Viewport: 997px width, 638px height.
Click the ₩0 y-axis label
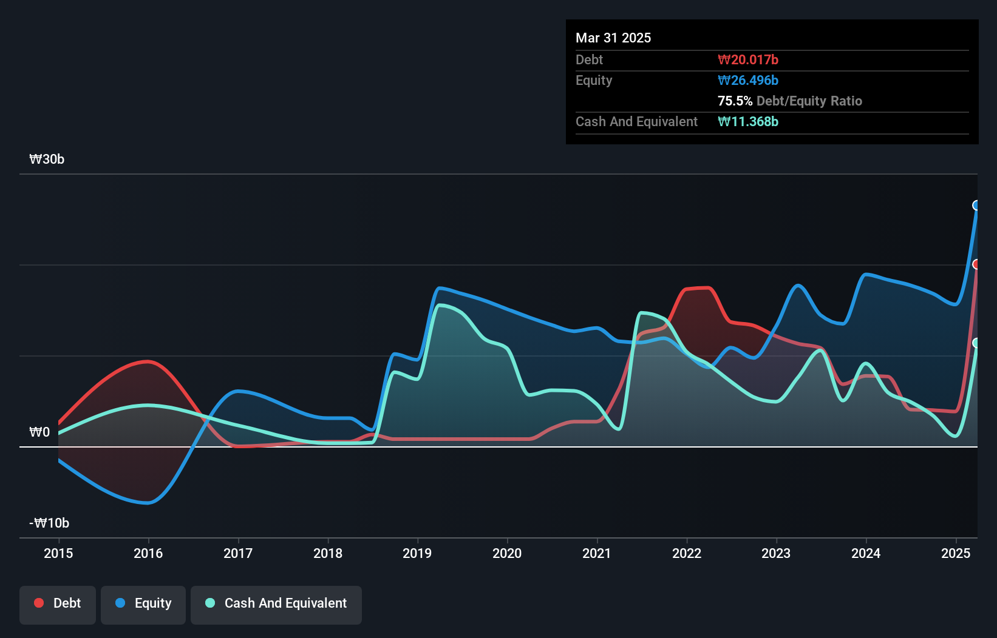point(39,432)
